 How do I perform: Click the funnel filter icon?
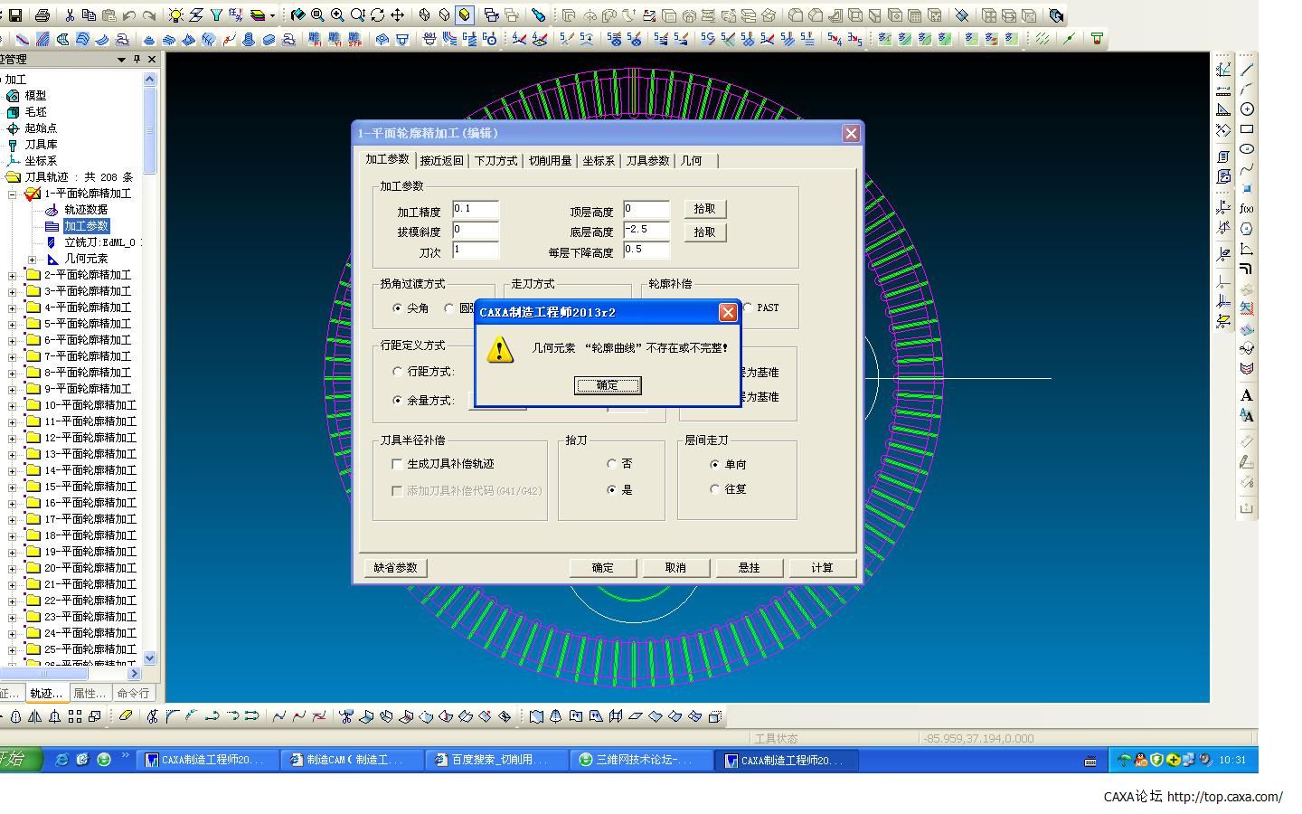pos(216,15)
